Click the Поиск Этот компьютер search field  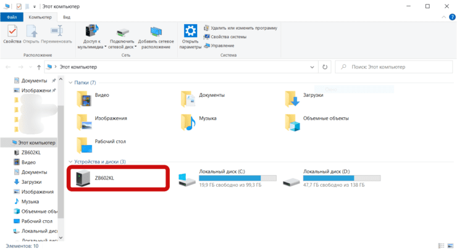[394, 67]
